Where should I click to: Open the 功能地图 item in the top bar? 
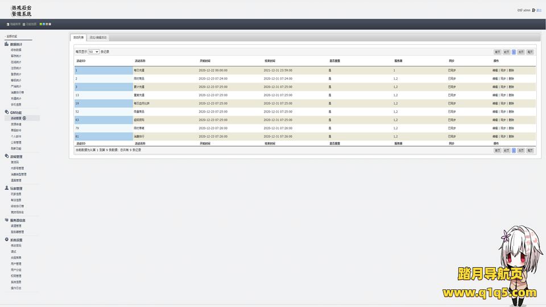[31, 24]
